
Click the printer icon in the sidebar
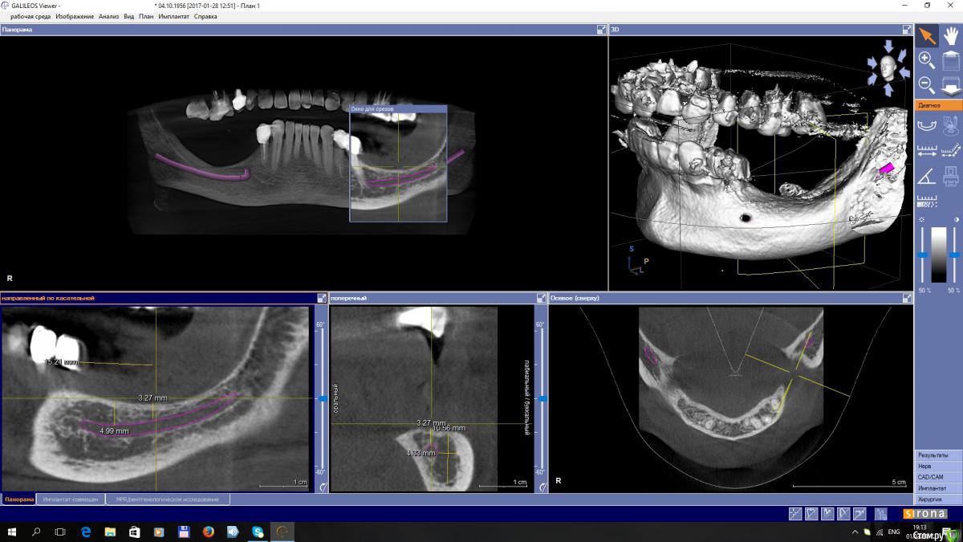point(950,175)
